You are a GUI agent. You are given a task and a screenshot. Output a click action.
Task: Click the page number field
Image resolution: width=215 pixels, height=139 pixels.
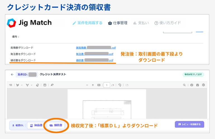point(107,85)
